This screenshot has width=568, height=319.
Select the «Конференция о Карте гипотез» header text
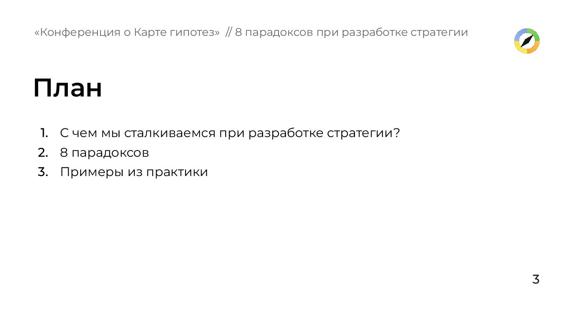[127, 32]
